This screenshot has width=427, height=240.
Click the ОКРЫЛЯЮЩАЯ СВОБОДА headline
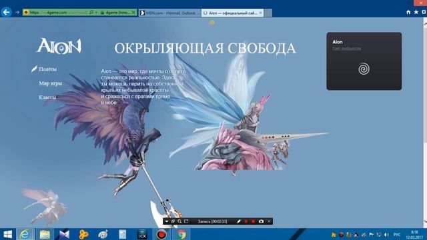(x=205, y=49)
